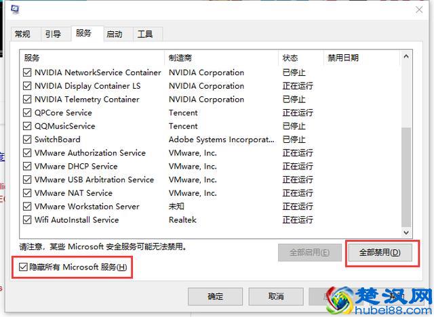Sort by the 服务 column header
Image resolution: width=434 pixels, height=317 pixels.
click(x=92, y=58)
